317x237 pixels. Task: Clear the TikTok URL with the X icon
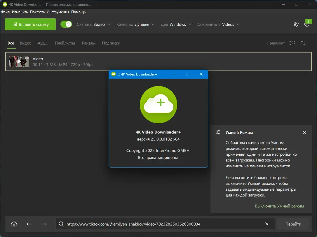(x=267, y=224)
